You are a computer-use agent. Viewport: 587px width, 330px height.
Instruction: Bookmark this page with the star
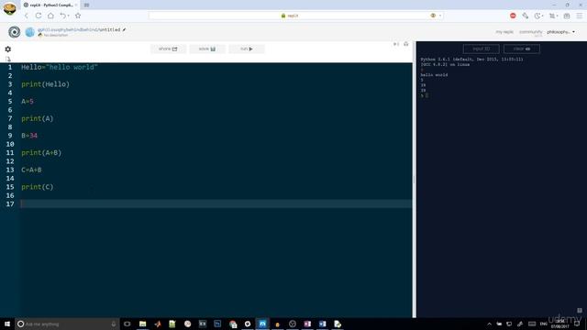click(78, 16)
